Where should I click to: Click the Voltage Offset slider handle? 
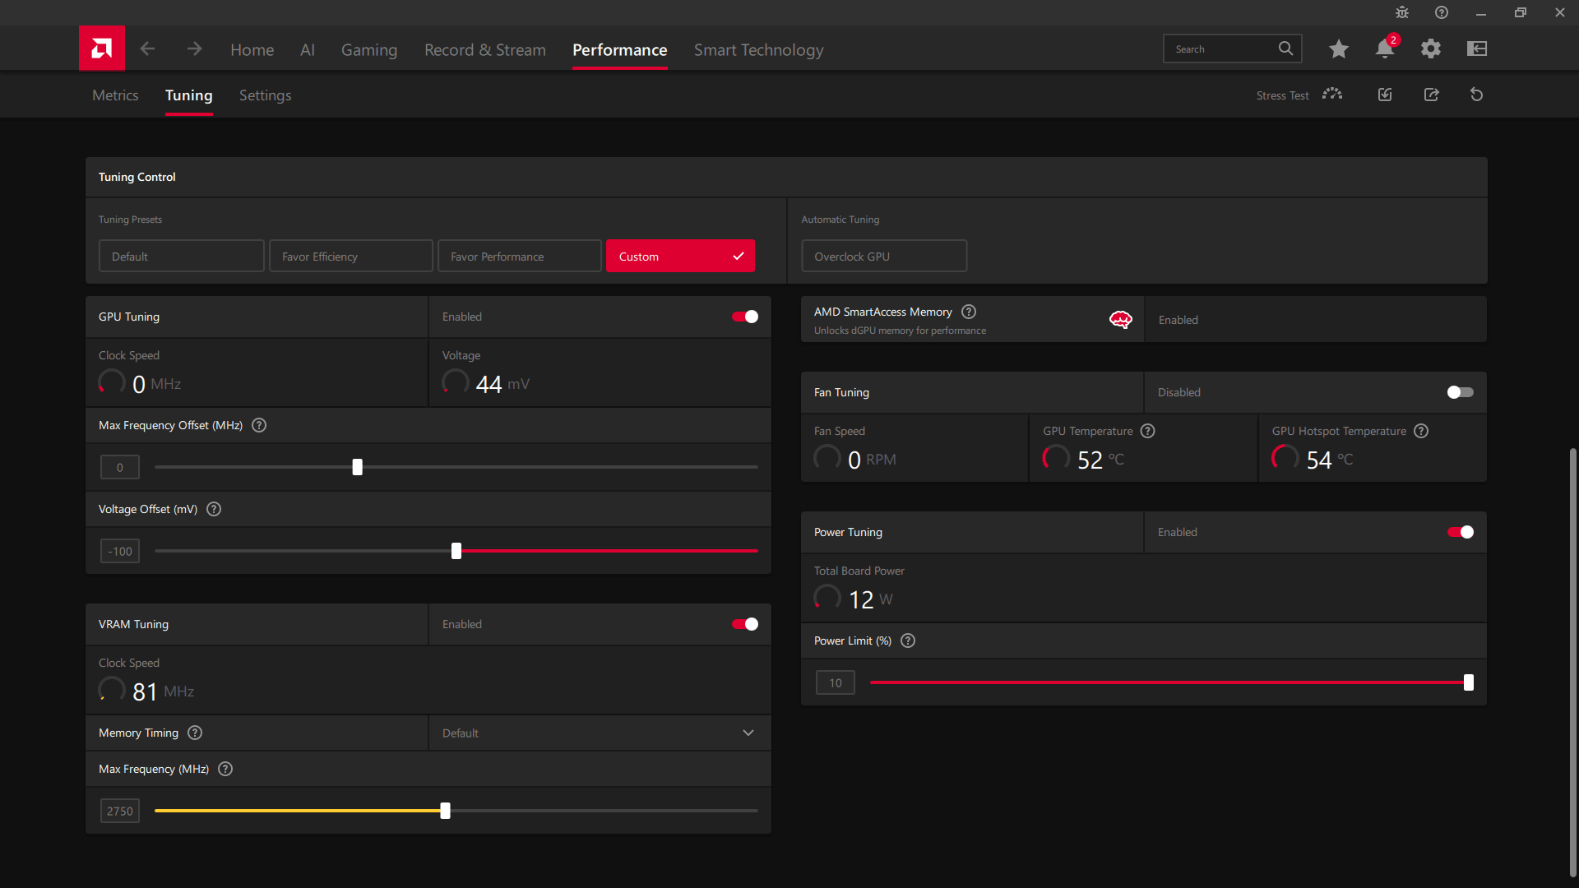tap(456, 551)
